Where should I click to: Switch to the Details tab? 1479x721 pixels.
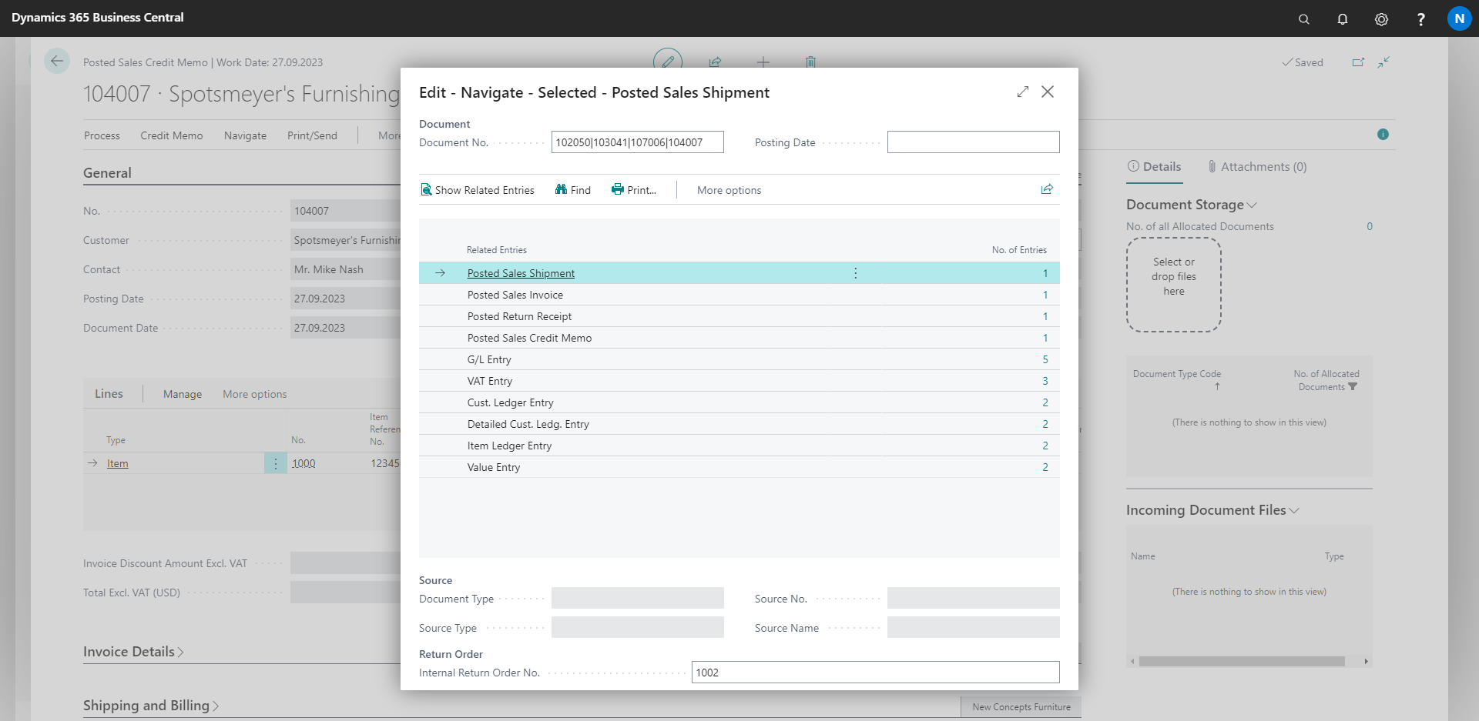pos(1154,166)
